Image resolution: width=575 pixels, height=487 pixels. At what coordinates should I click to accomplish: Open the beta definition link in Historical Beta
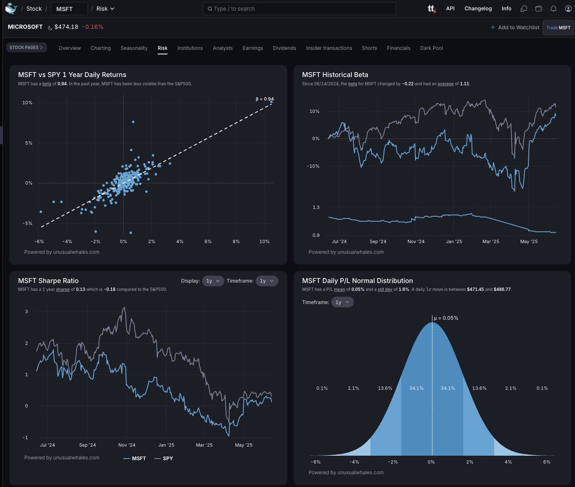coord(353,83)
